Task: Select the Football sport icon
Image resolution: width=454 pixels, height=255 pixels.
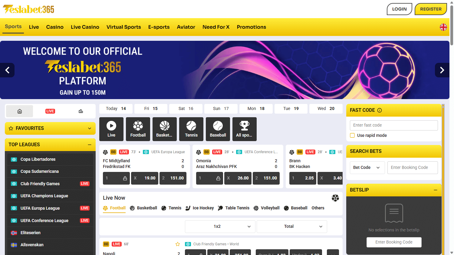Action: click(138, 129)
